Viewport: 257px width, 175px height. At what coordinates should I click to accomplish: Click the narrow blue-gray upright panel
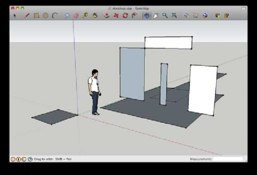point(164,84)
